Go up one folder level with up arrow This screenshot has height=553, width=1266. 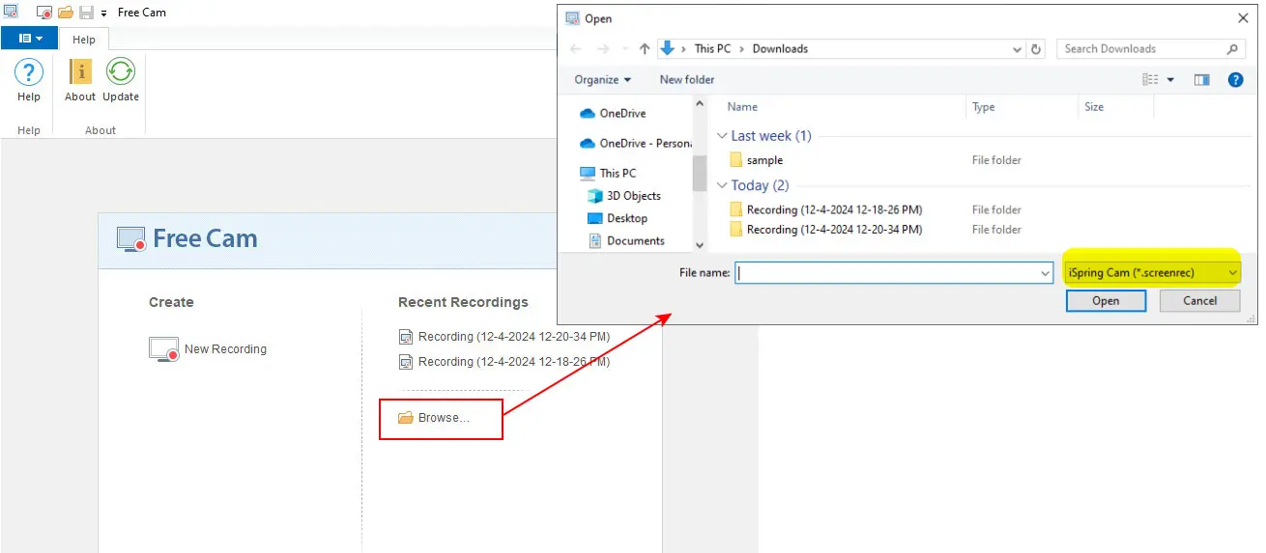click(645, 49)
